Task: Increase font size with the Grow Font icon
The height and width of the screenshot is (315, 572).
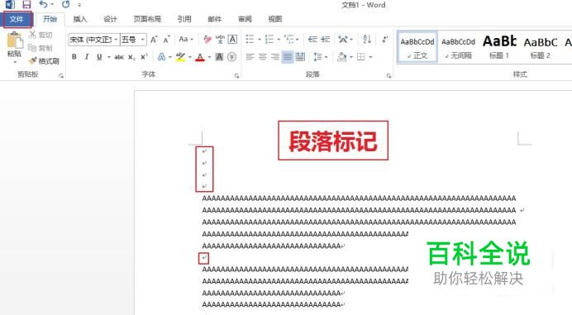Action: pos(154,40)
